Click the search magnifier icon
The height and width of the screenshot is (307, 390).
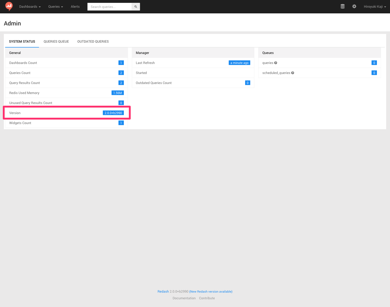[135, 6]
